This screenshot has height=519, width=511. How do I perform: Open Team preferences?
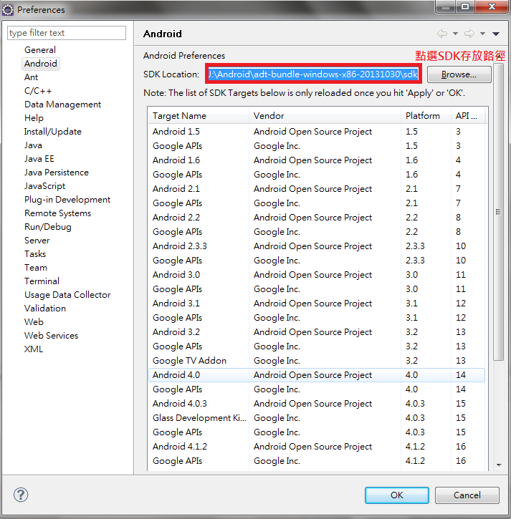pos(36,268)
